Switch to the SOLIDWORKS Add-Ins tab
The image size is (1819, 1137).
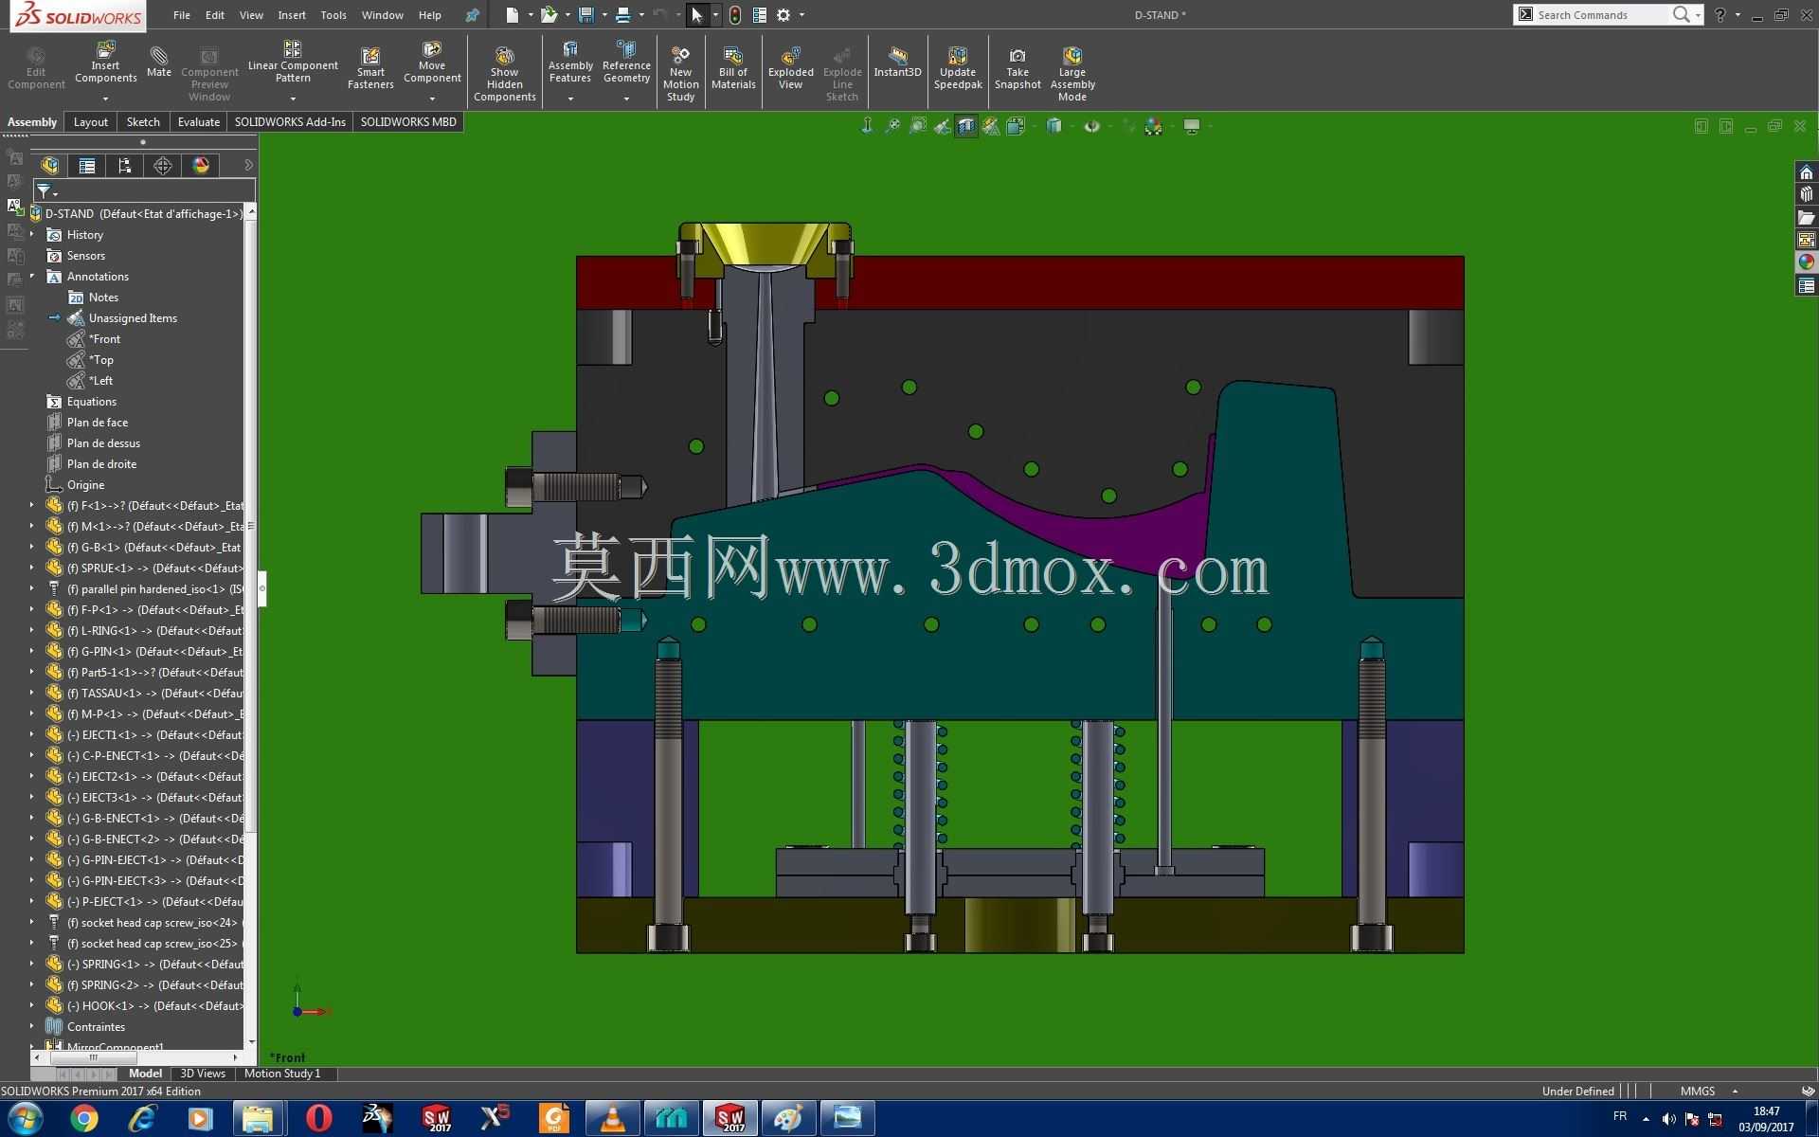290,122
